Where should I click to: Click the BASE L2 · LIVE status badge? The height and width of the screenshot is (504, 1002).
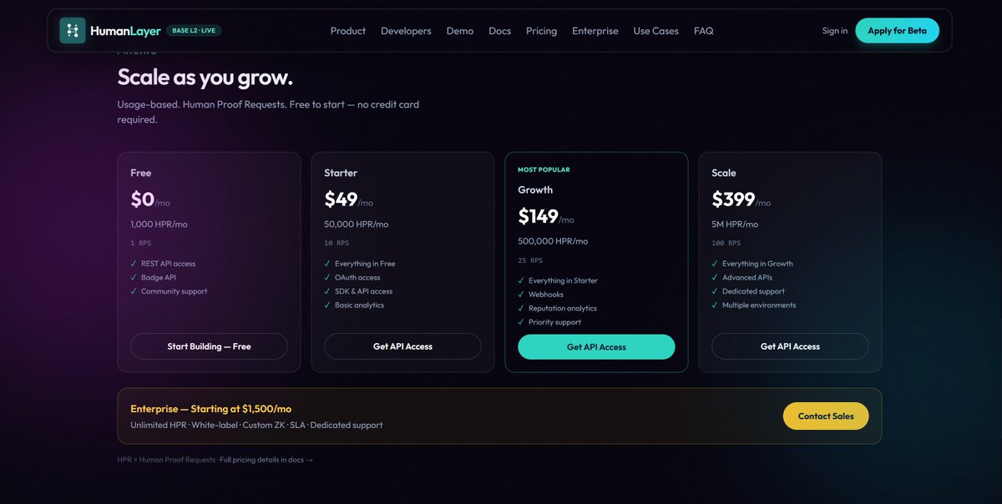[194, 31]
